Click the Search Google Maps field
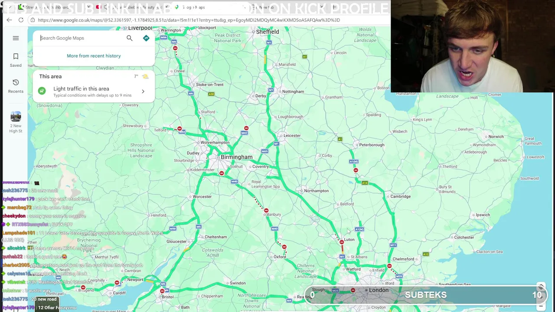The image size is (555, 312). (81, 38)
